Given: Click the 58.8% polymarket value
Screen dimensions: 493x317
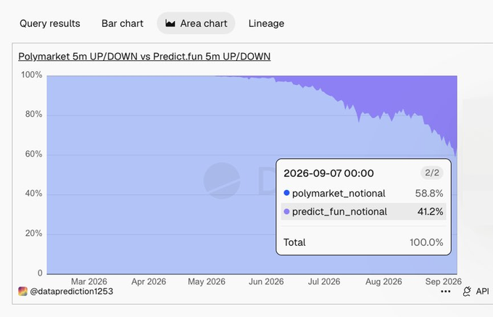Looking at the screenshot, I should tap(429, 193).
